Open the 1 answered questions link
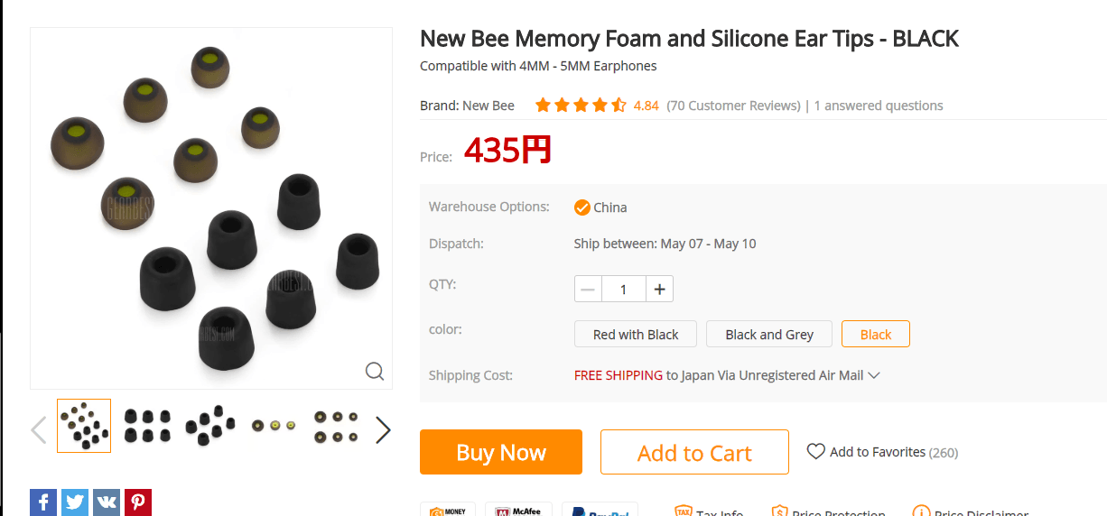 (x=879, y=106)
